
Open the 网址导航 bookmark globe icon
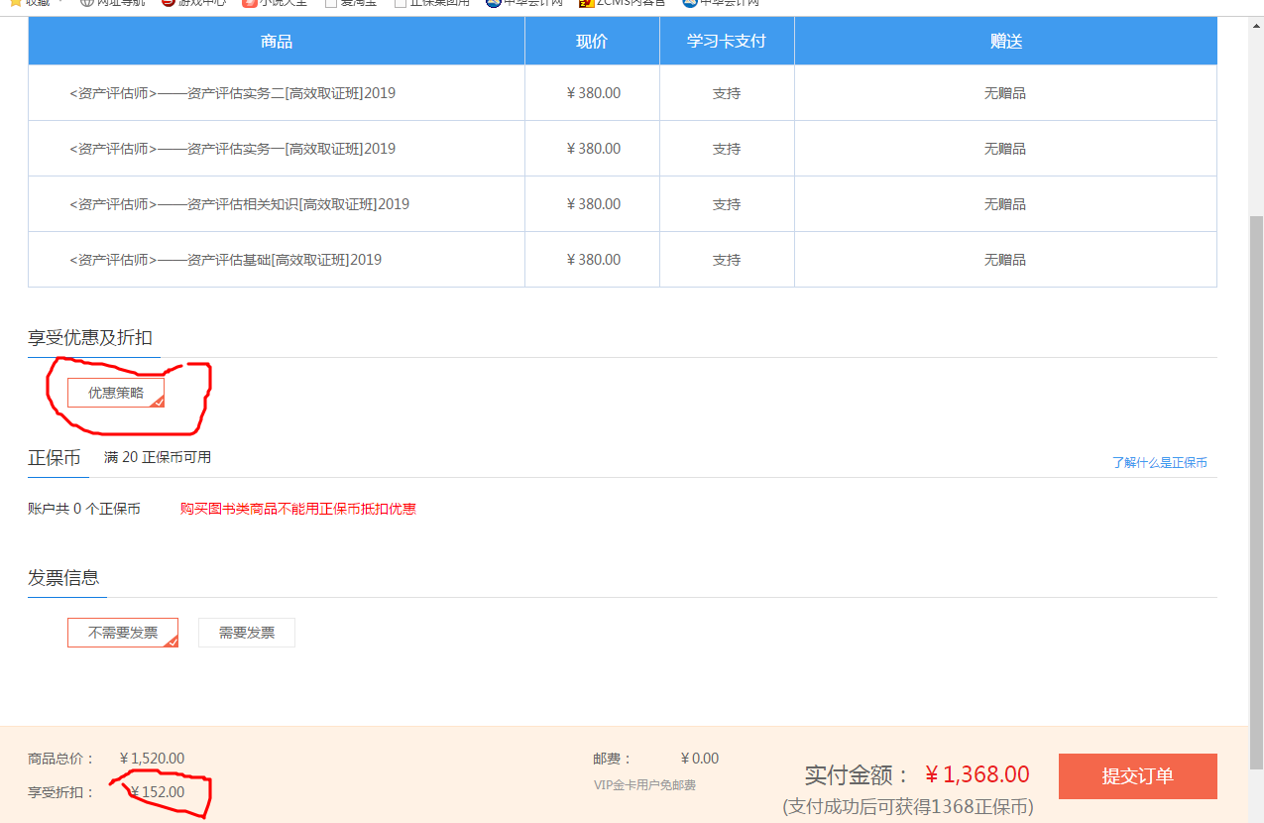coord(87,3)
